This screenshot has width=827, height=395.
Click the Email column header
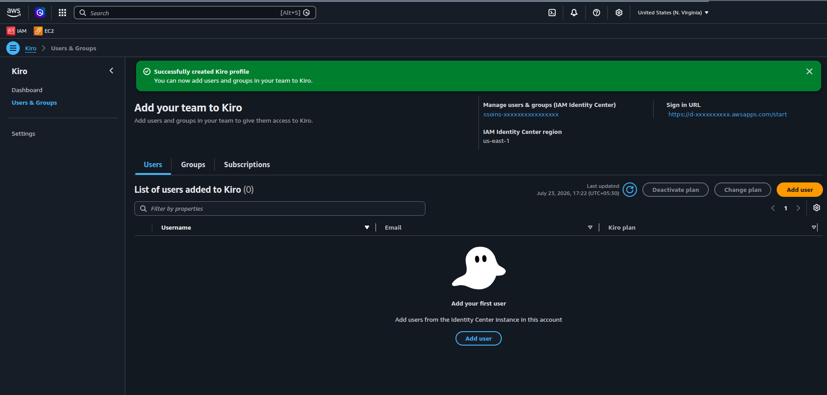[x=393, y=227]
